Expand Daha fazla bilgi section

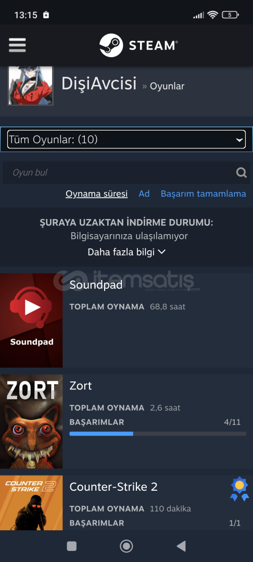pos(126,252)
